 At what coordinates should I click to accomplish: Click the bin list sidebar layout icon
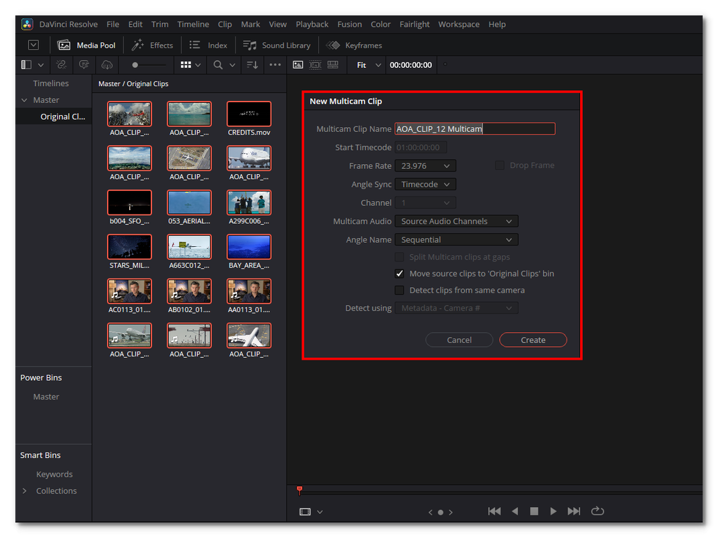(x=26, y=65)
